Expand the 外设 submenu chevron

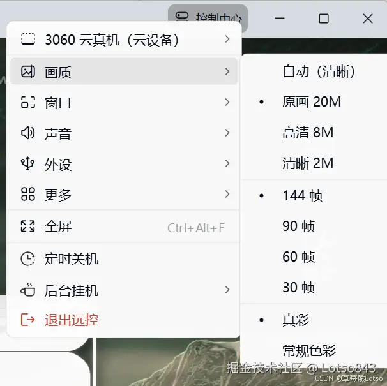click(227, 163)
